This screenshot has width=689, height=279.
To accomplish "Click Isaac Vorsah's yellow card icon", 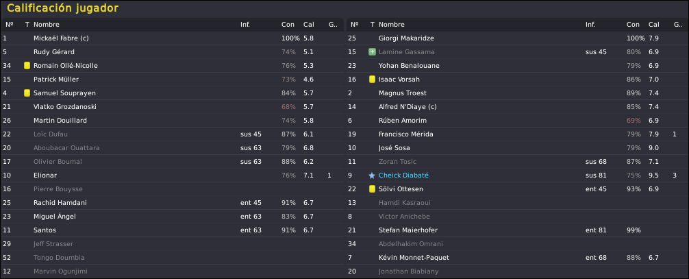I will tap(372, 80).
